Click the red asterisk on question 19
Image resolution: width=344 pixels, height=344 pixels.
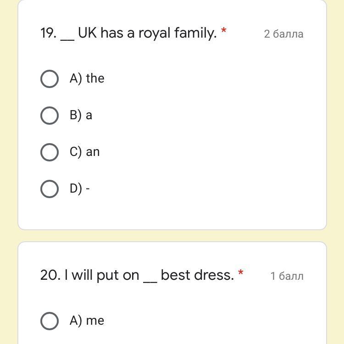[224, 31]
